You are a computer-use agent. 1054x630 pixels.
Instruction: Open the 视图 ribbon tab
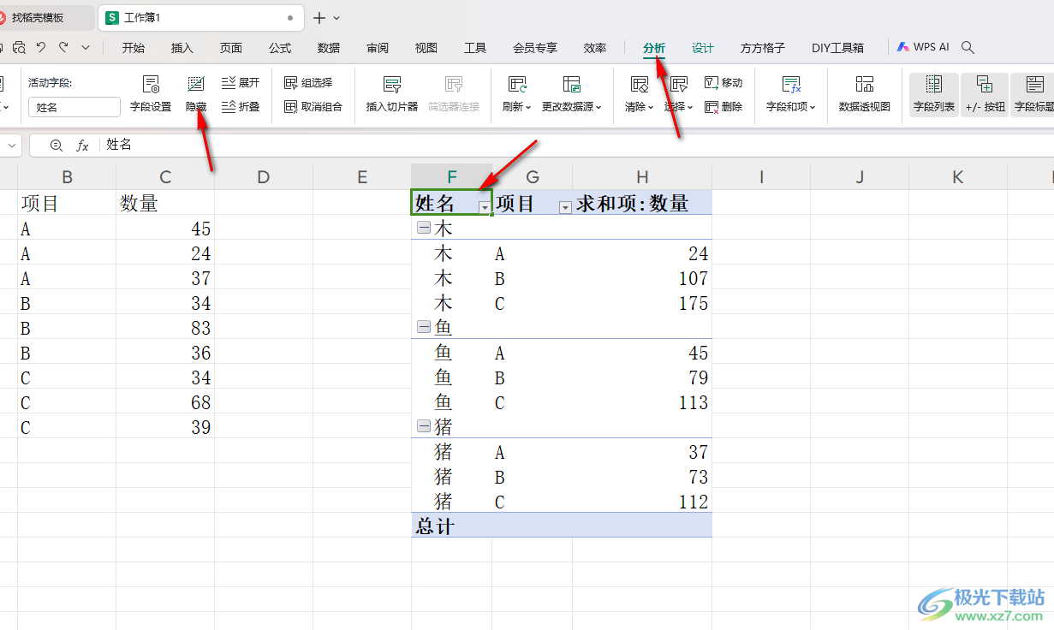tap(426, 48)
